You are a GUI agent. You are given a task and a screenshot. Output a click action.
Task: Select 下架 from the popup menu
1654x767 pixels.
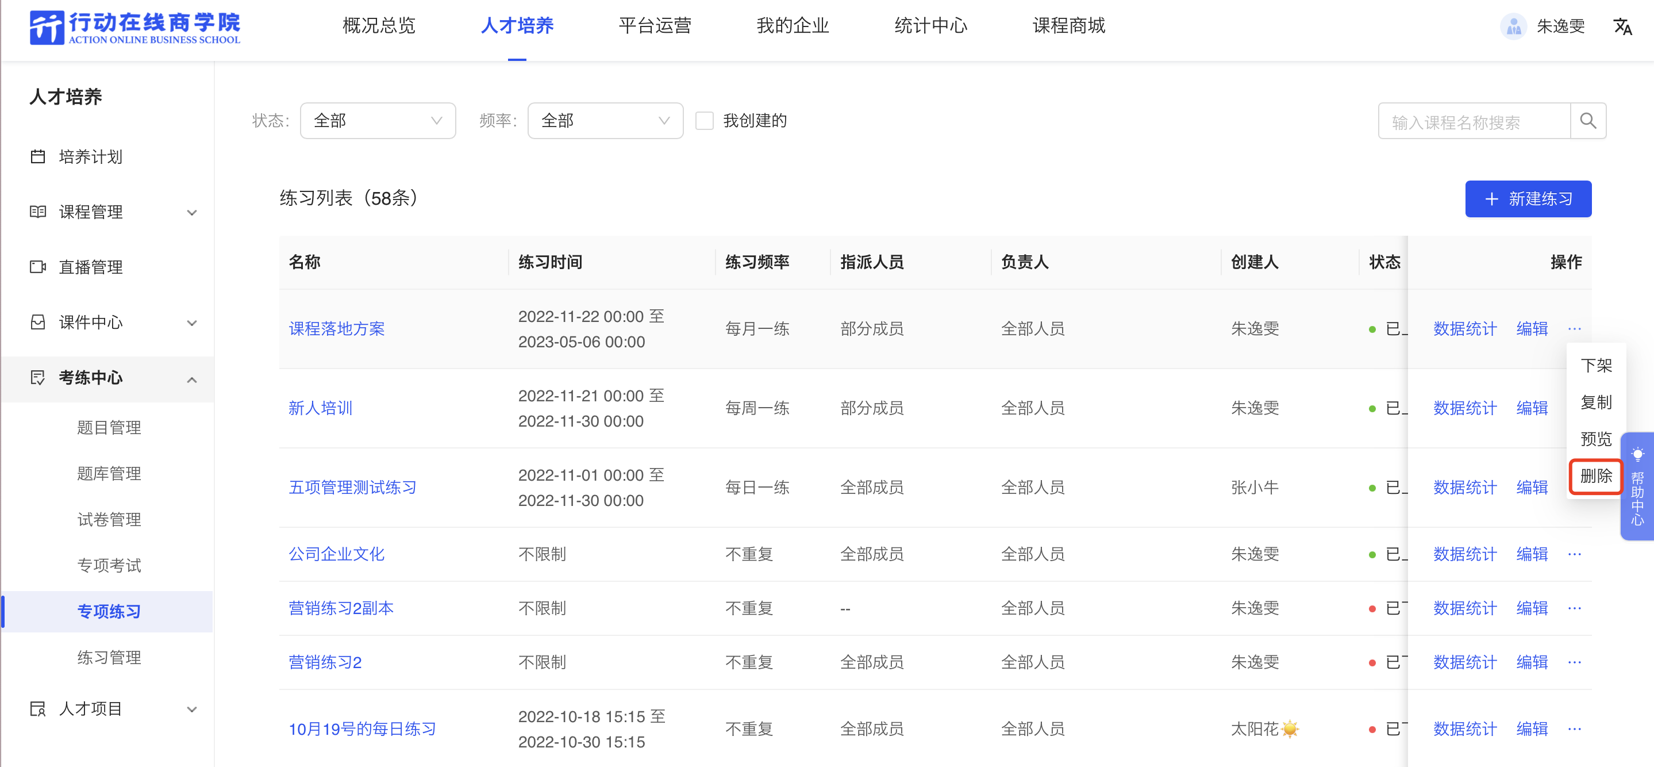tap(1596, 366)
